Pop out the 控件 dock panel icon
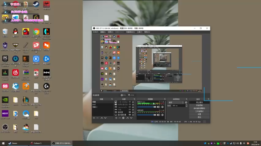261x146 pixels. pyautogui.click(x=208, y=99)
